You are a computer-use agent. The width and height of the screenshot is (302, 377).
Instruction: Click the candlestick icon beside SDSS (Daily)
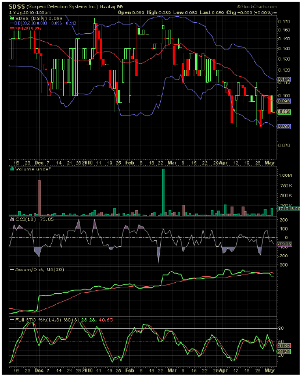pos(12,18)
